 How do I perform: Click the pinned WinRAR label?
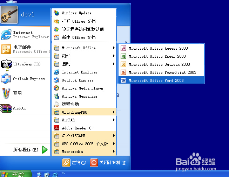(x=19, y=108)
